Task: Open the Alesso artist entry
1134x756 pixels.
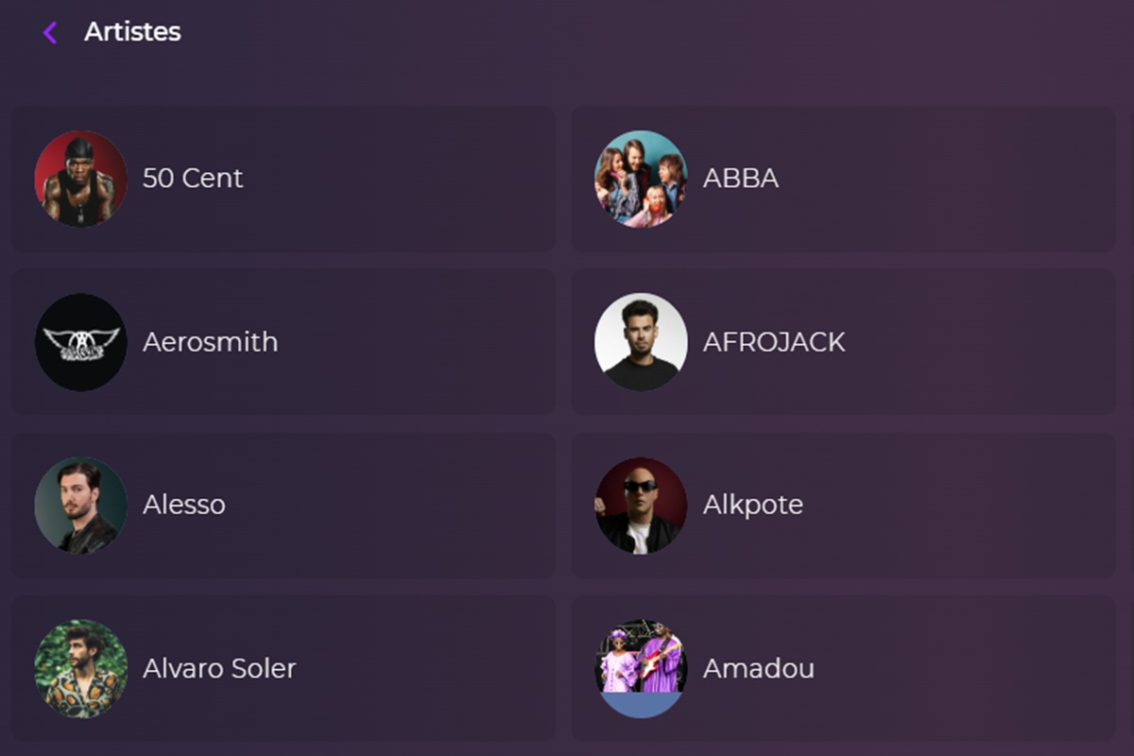Action: (x=184, y=505)
